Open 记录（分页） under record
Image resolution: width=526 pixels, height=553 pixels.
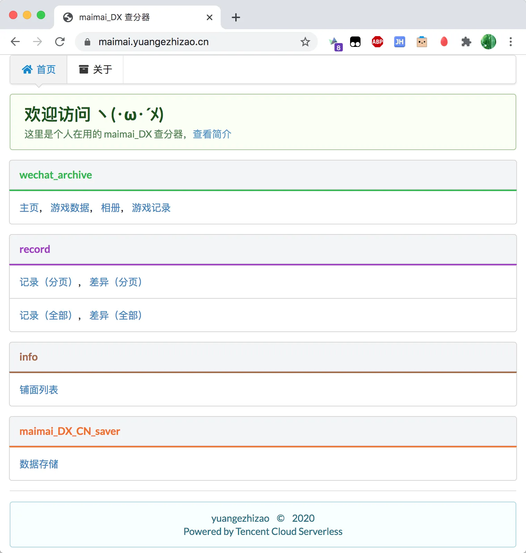[x=46, y=282]
